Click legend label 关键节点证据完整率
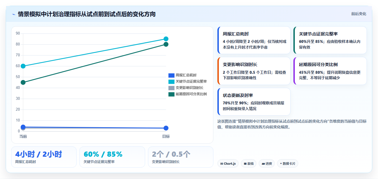Screen dimensions: 378x179 pos(191,81)
